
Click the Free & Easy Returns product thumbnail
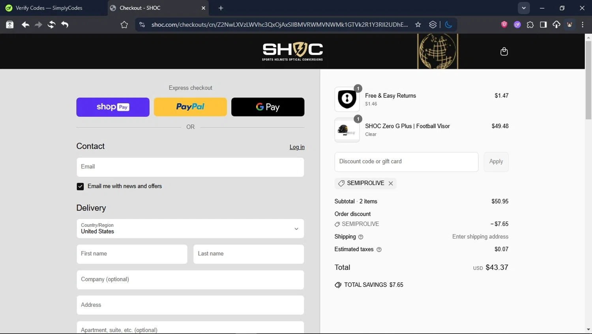click(x=347, y=99)
